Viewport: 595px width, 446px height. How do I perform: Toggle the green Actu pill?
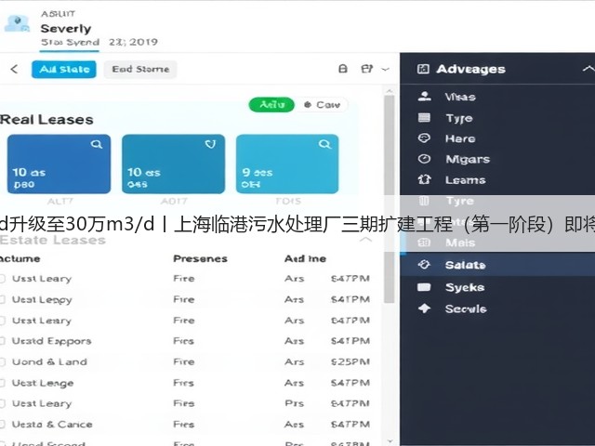271,104
